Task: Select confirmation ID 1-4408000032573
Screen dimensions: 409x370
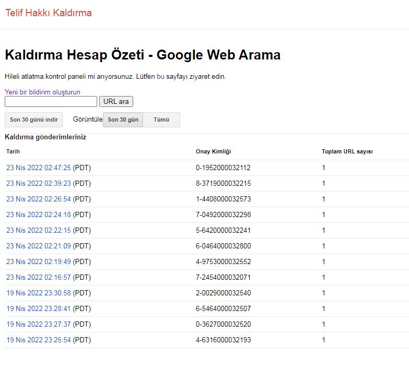Action: pos(223,199)
